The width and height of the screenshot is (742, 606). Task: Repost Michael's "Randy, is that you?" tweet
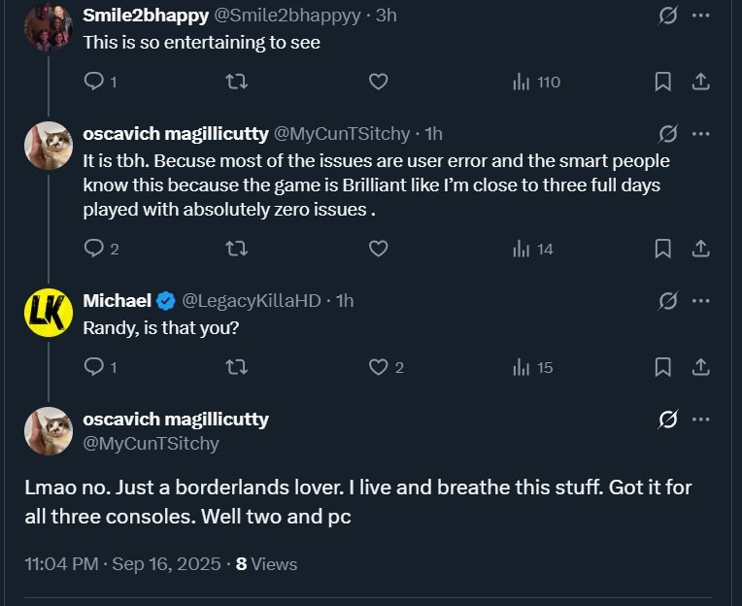pos(236,367)
